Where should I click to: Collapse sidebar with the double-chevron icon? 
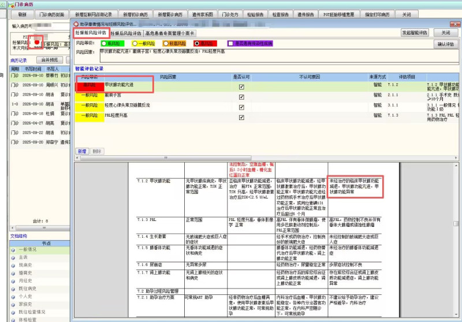3,5
